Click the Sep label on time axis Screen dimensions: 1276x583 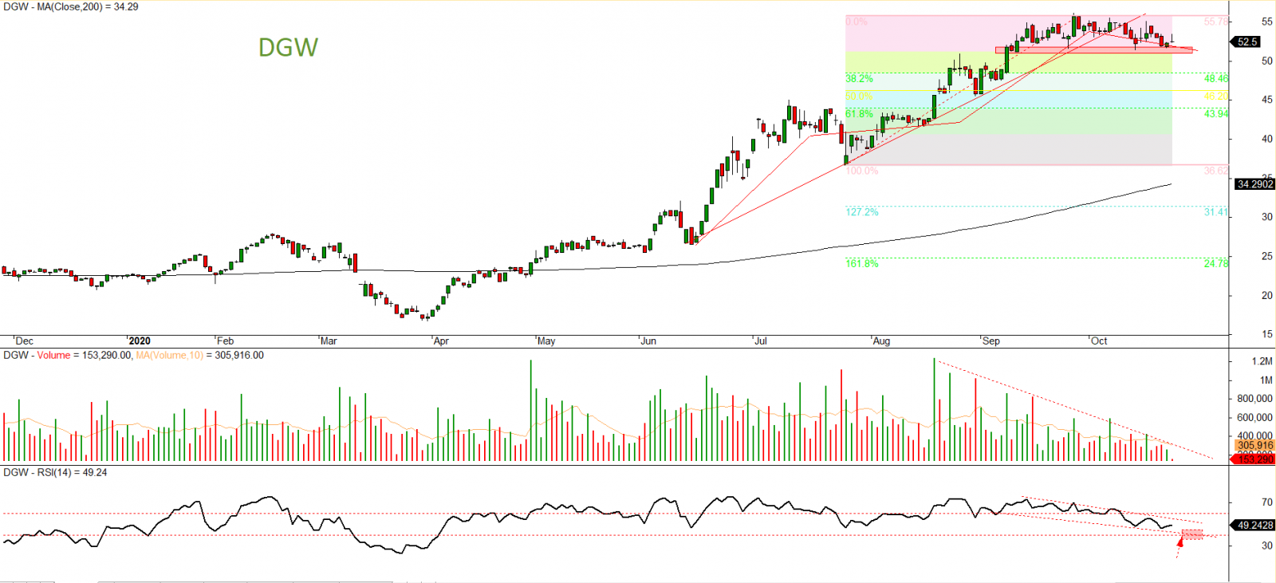coord(991,341)
